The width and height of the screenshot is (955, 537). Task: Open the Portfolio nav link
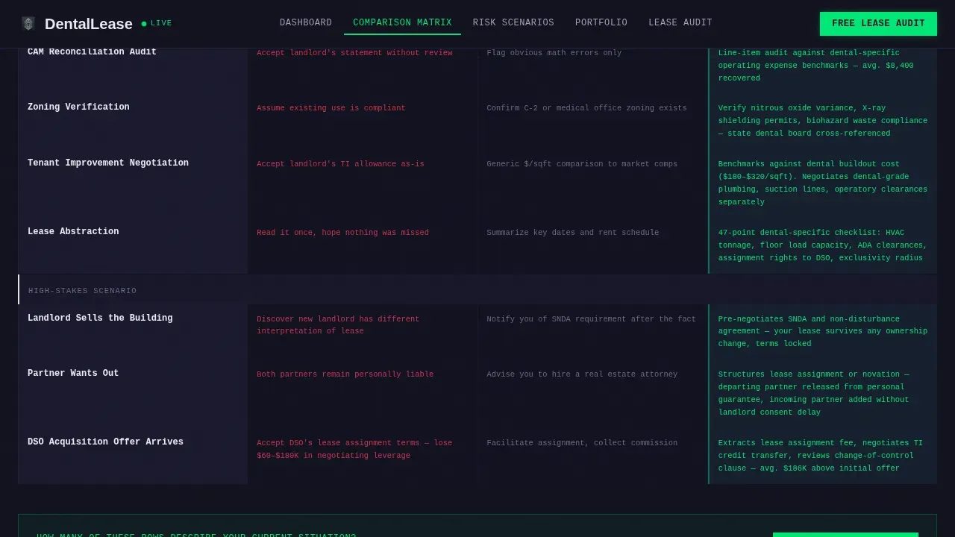click(601, 23)
